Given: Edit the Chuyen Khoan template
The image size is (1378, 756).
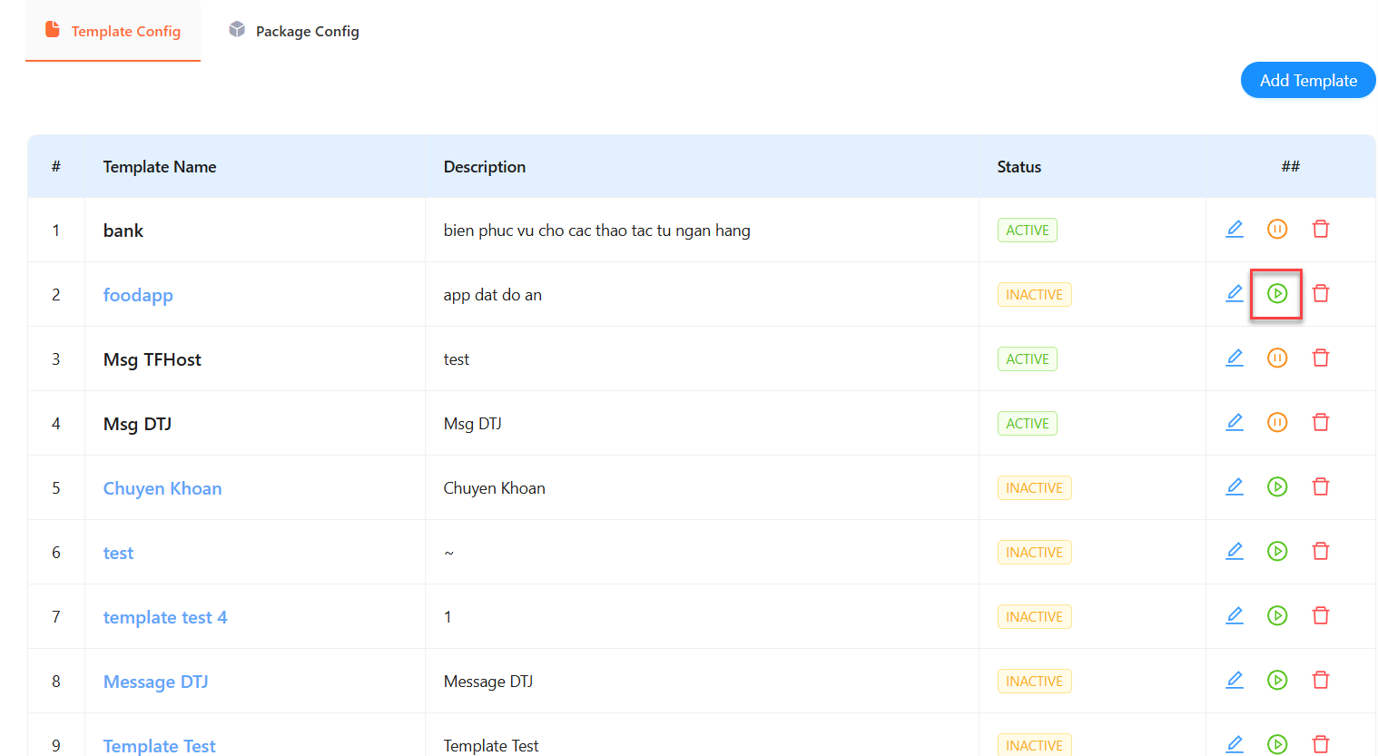Looking at the screenshot, I should point(1234,486).
